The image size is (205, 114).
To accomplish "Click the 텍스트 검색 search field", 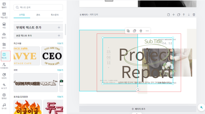I will click(38, 7).
